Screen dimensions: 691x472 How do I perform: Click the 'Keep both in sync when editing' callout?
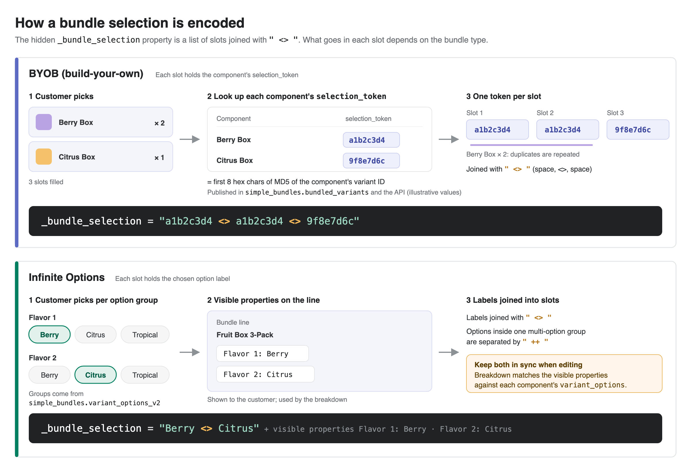point(564,374)
